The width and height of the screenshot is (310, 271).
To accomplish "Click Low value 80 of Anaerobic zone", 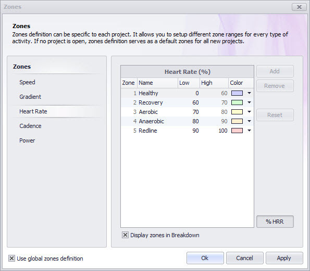I will click(x=189, y=121).
